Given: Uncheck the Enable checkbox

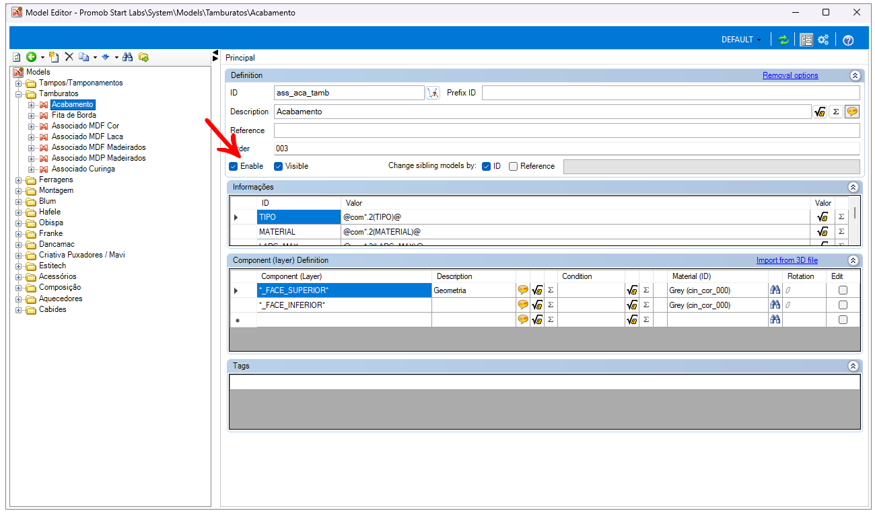Looking at the screenshot, I should coord(234,166).
